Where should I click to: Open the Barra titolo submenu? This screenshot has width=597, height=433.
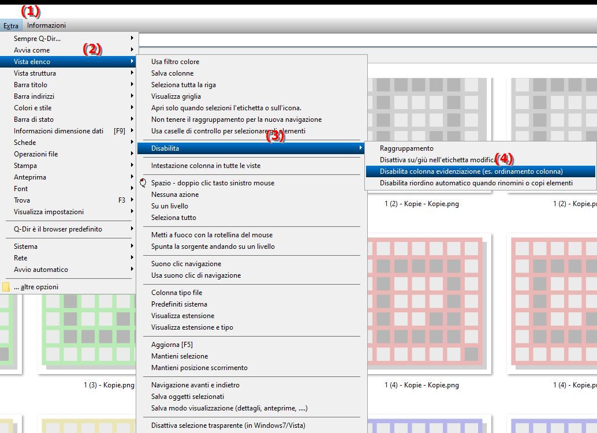pyautogui.click(x=69, y=84)
